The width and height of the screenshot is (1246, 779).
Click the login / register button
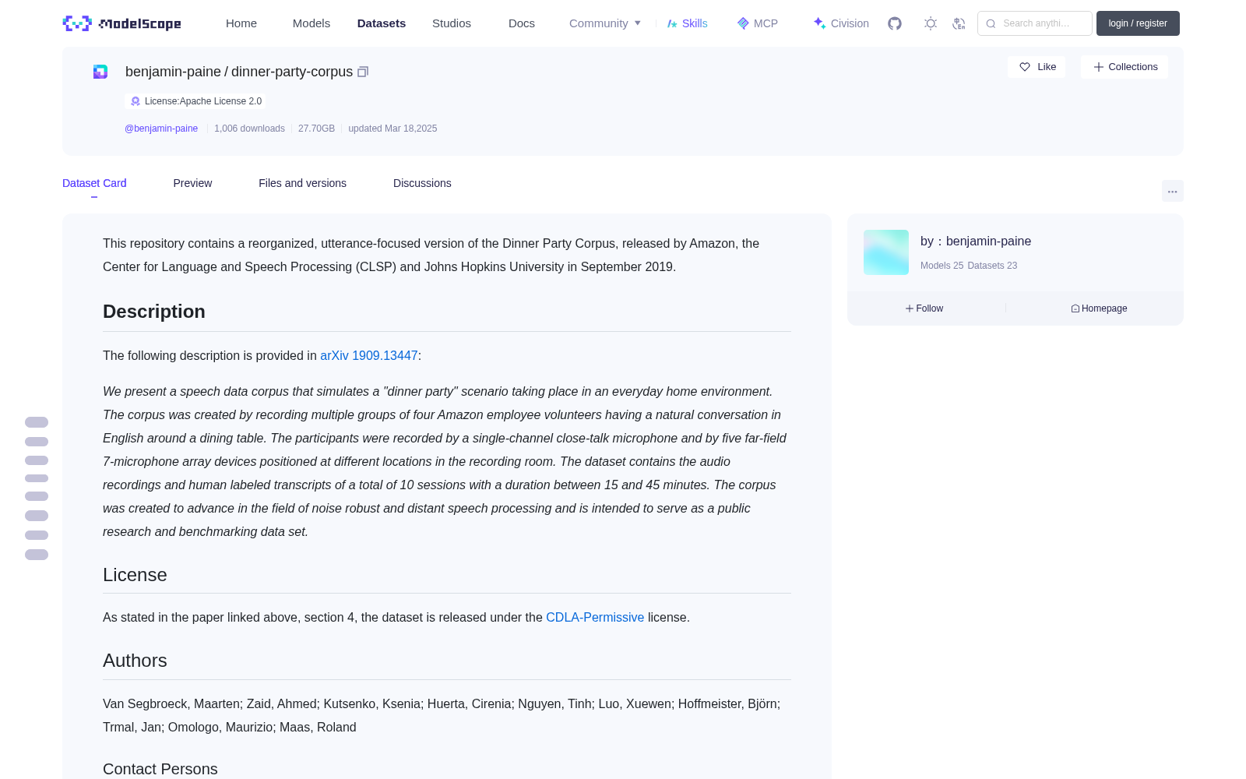(1138, 23)
